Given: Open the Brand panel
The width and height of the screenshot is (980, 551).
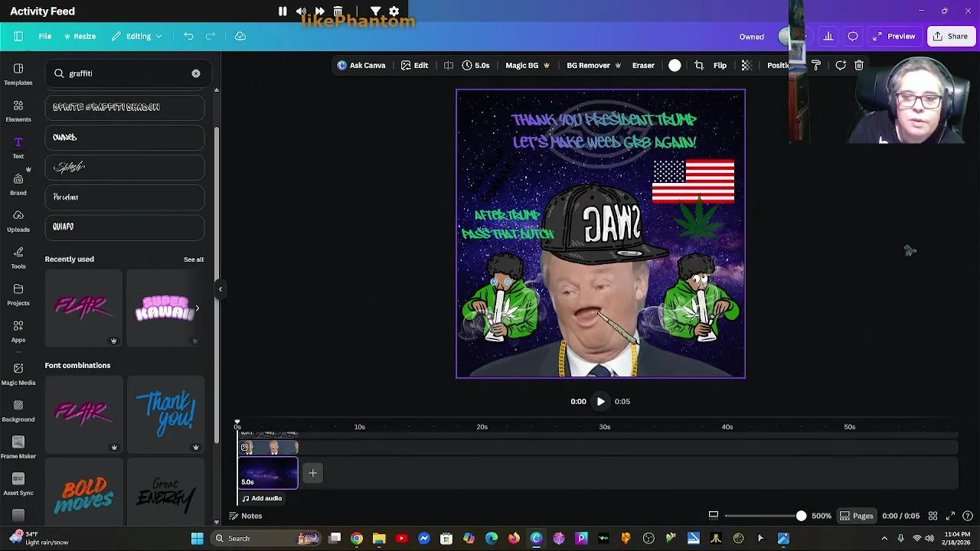Looking at the screenshot, I should (18, 184).
